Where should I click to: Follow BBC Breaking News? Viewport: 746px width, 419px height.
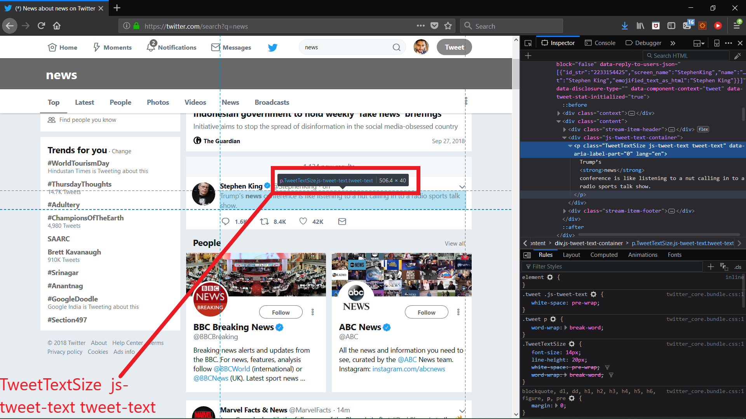click(281, 312)
